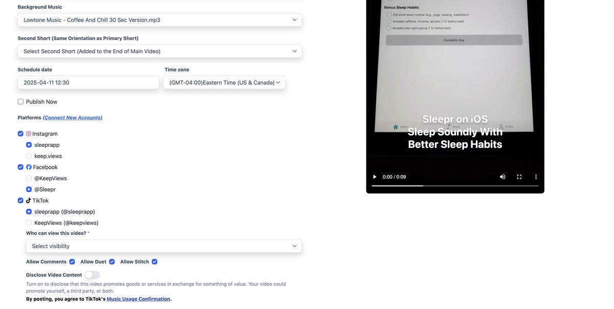
Task: Click the Instagram logo icon
Action: coord(29,134)
